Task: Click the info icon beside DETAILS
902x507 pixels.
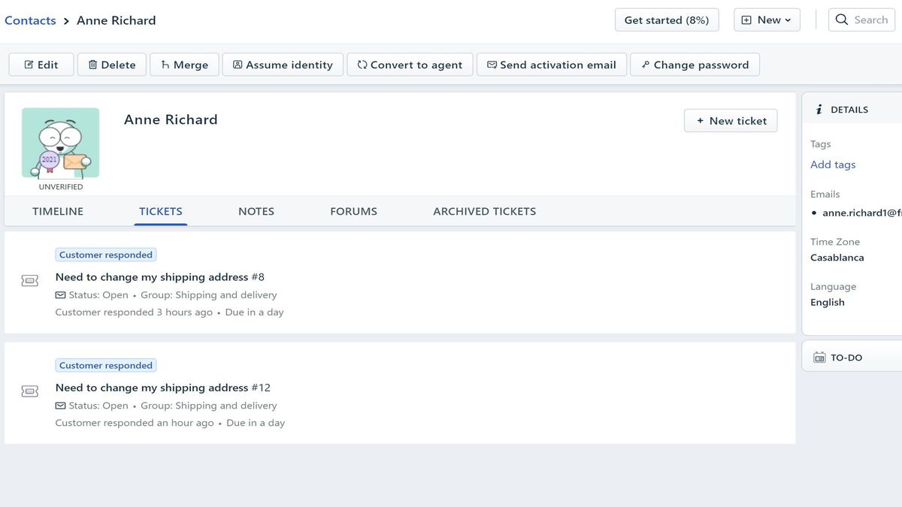Action: click(x=819, y=110)
